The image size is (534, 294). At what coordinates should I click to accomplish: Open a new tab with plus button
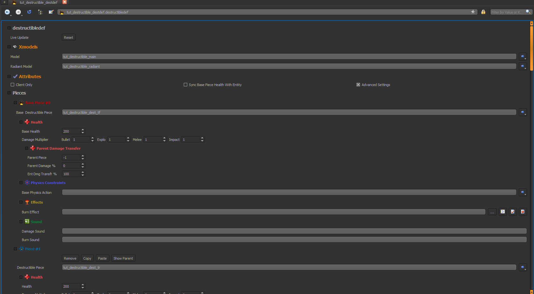pos(4,2)
